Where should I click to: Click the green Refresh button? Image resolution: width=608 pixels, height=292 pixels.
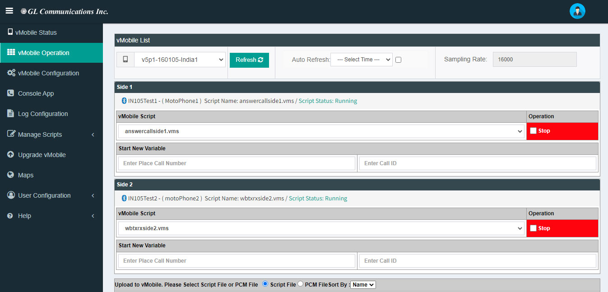click(x=249, y=60)
